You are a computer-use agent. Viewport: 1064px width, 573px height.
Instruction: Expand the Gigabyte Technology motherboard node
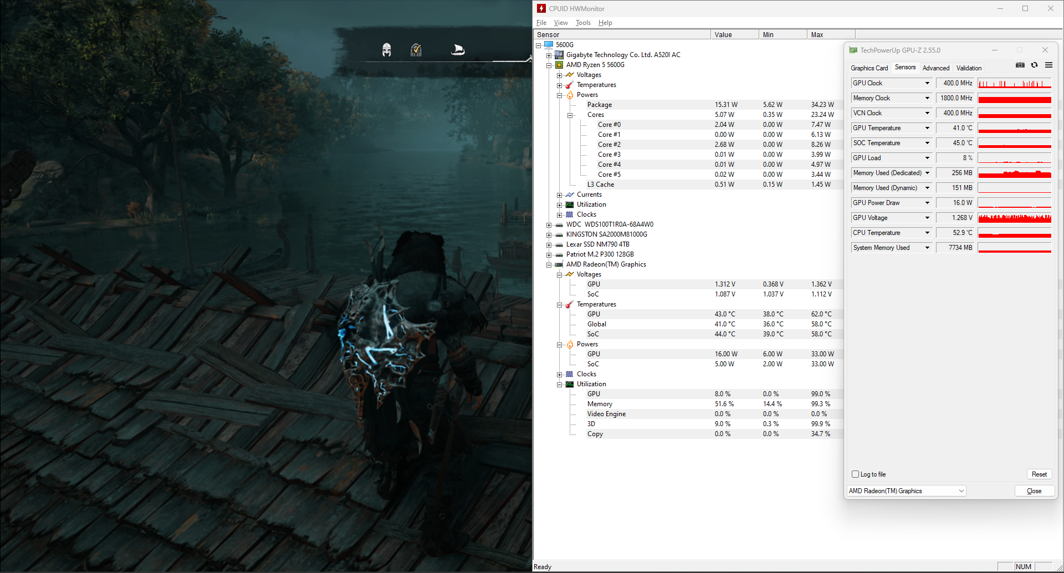pyautogui.click(x=549, y=55)
